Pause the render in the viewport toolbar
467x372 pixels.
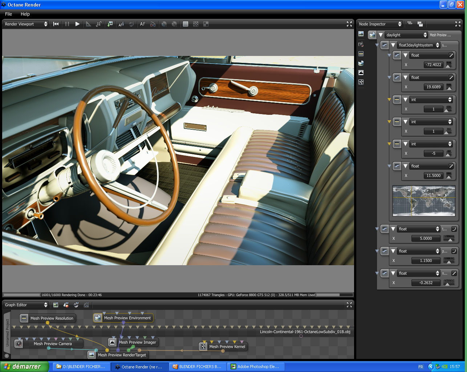67,24
